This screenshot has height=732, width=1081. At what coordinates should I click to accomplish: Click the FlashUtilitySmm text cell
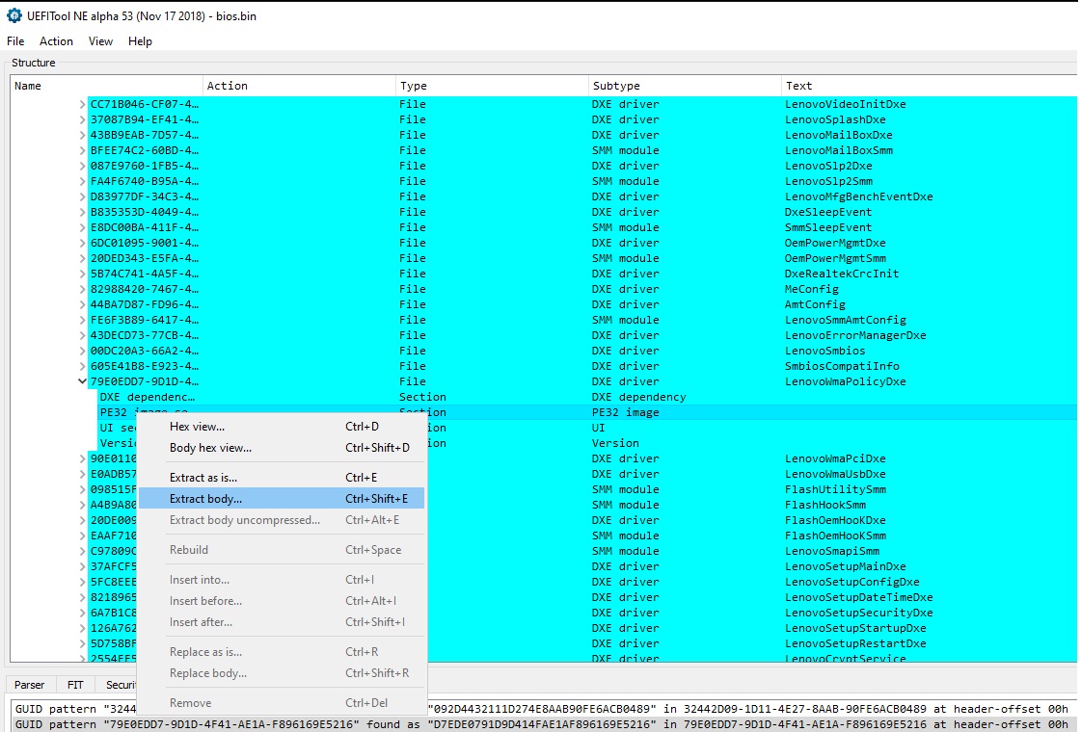[835, 489]
